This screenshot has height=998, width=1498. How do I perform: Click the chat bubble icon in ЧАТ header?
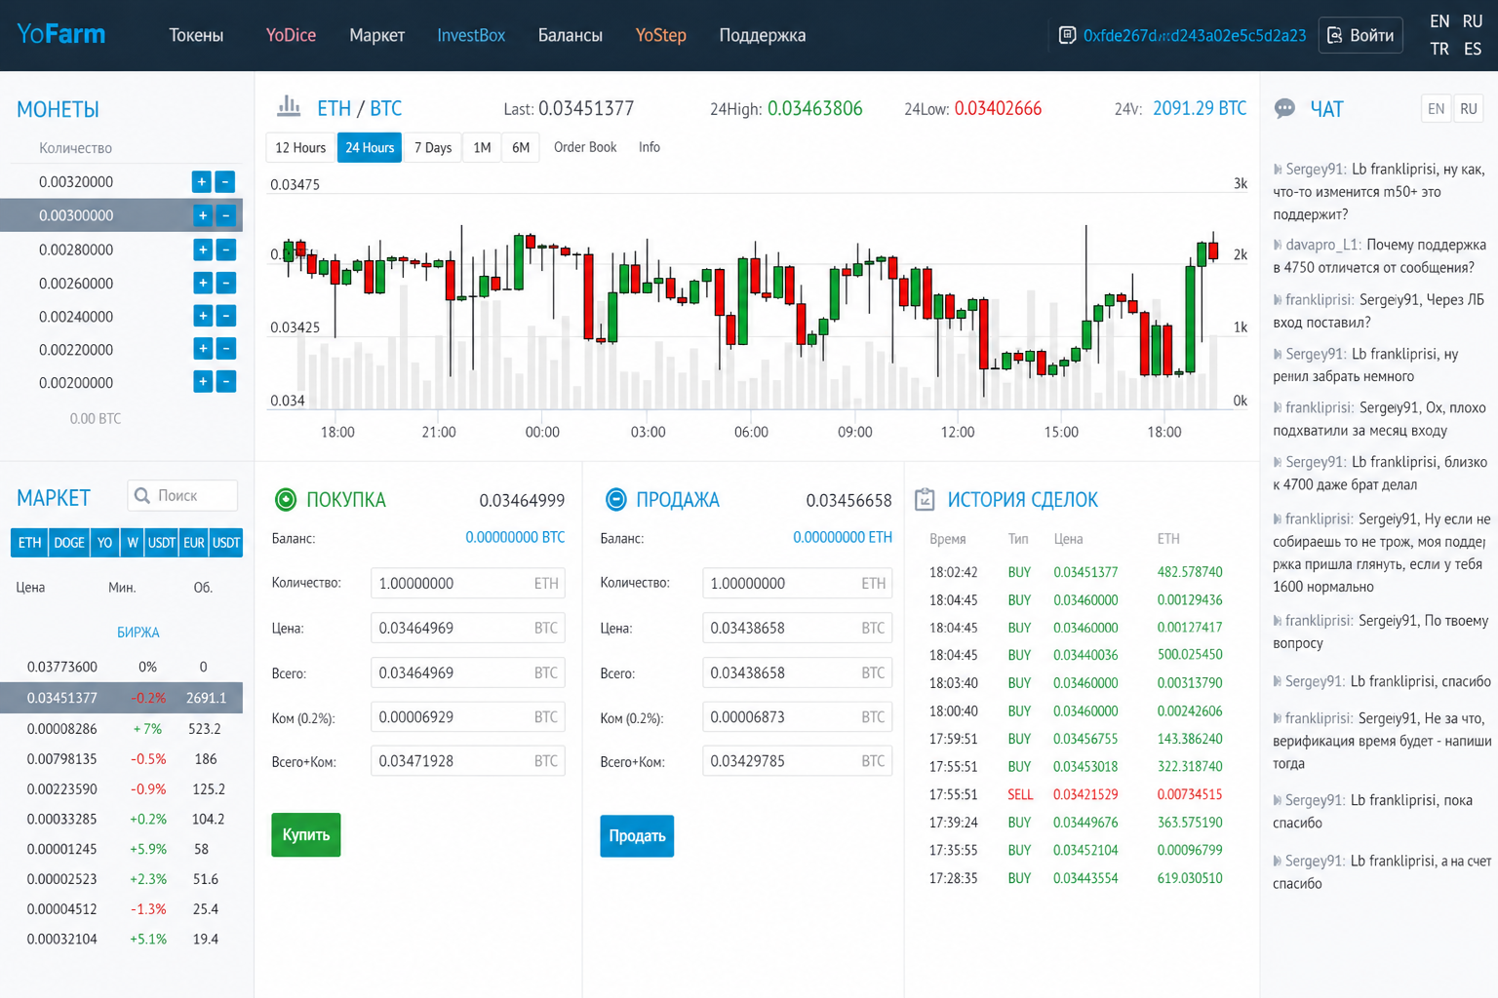[1284, 108]
